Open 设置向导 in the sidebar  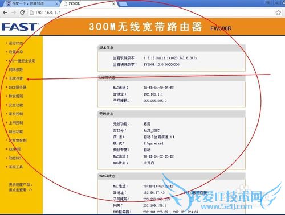pos(15,52)
